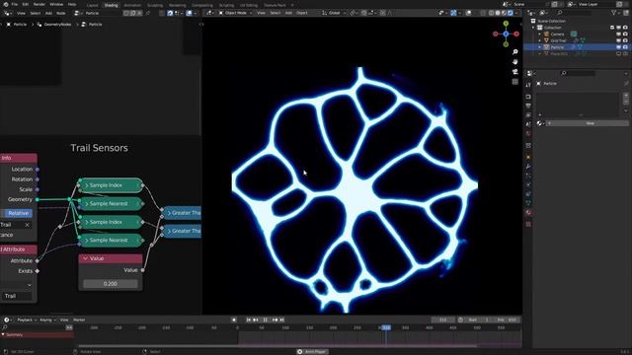Open the outliner filter funnel dropdown
The width and height of the screenshot is (632, 355).
coord(615,13)
